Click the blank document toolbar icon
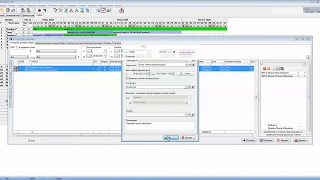Screen dimensions: 320x180 pyautogui.click(x=34, y=10)
